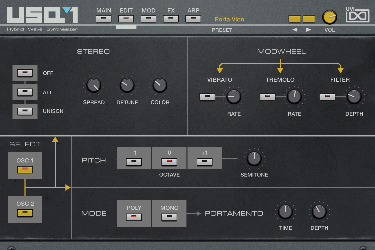Select OSC 1 for editing
This screenshot has width=375, height=250.
(x=25, y=170)
